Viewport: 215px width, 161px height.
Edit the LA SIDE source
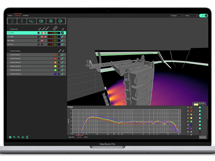point(62,37)
